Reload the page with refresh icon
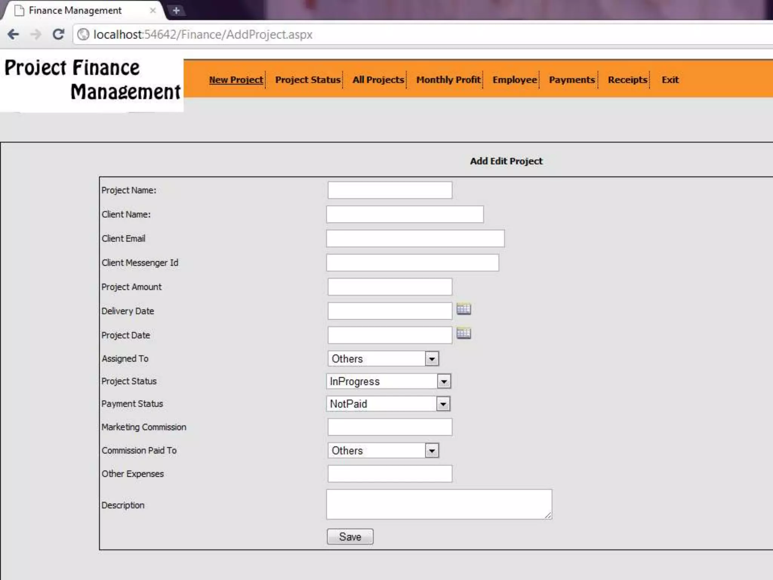 (58, 34)
